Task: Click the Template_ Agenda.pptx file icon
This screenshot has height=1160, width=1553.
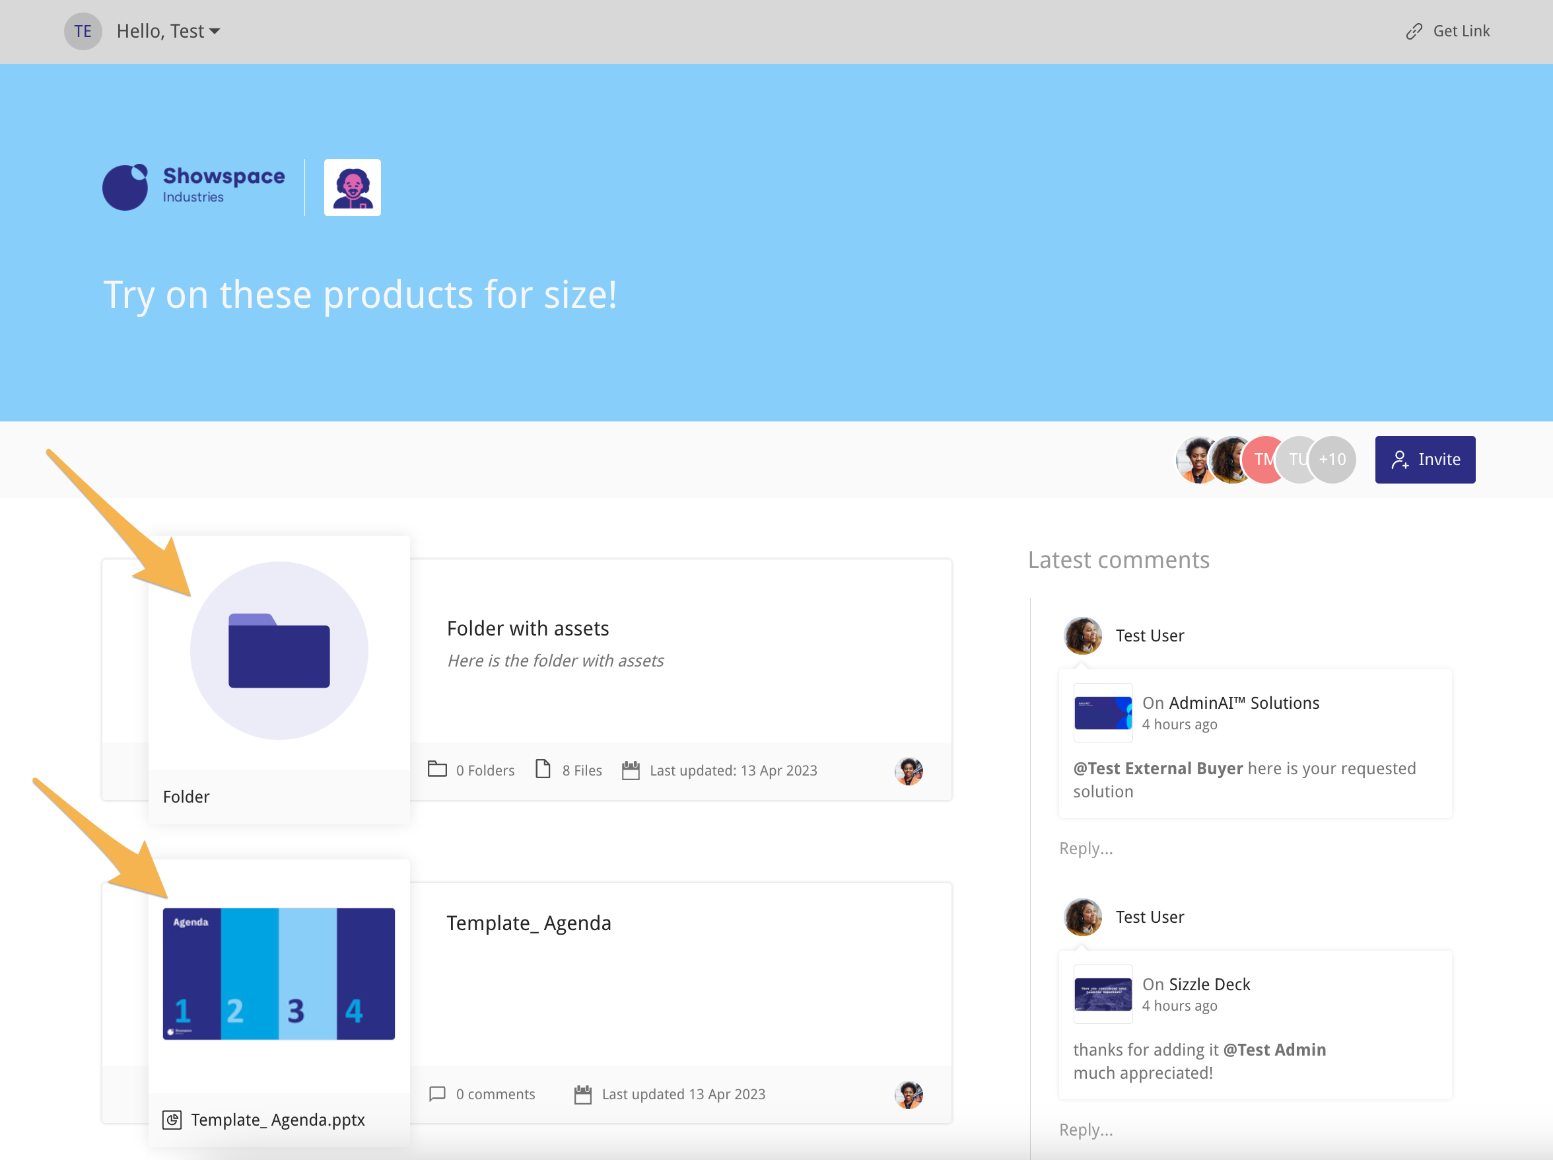Action: point(172,1119)
